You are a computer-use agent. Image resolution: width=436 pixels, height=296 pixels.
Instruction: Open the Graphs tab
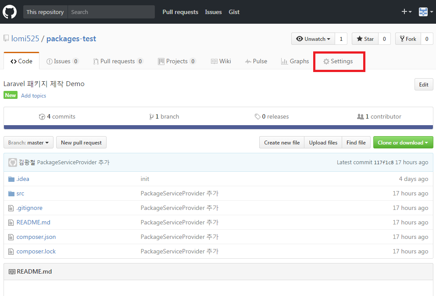(295, 61)
